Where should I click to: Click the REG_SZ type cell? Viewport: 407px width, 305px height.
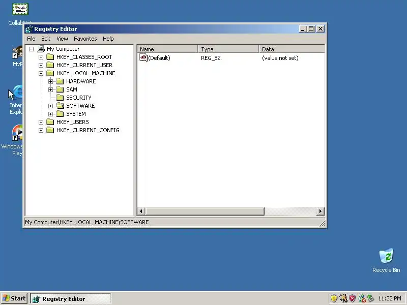(211, 58)
